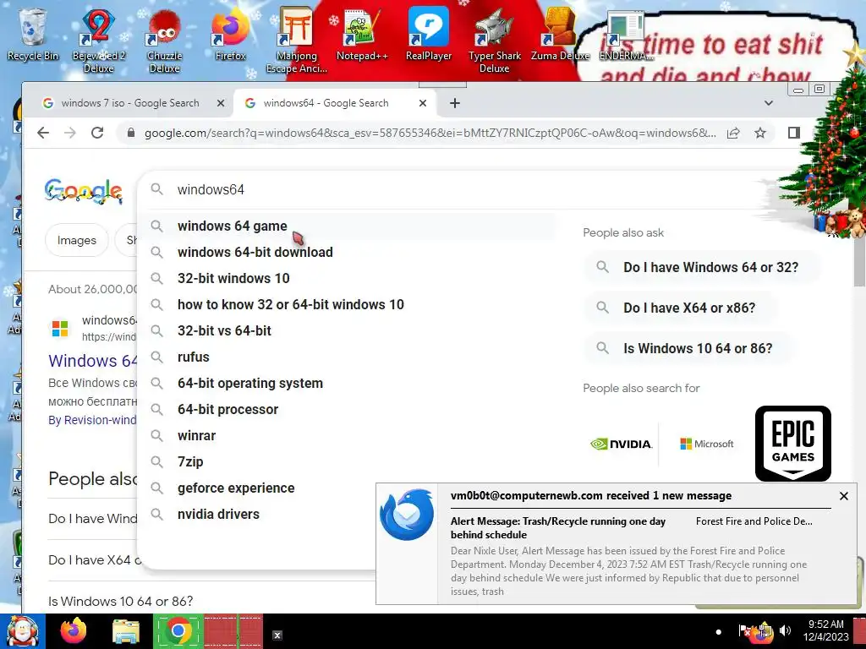Dismiss the Thunderbird new message notification
This screenshot has width=866, height=649.
coord(844,496)
